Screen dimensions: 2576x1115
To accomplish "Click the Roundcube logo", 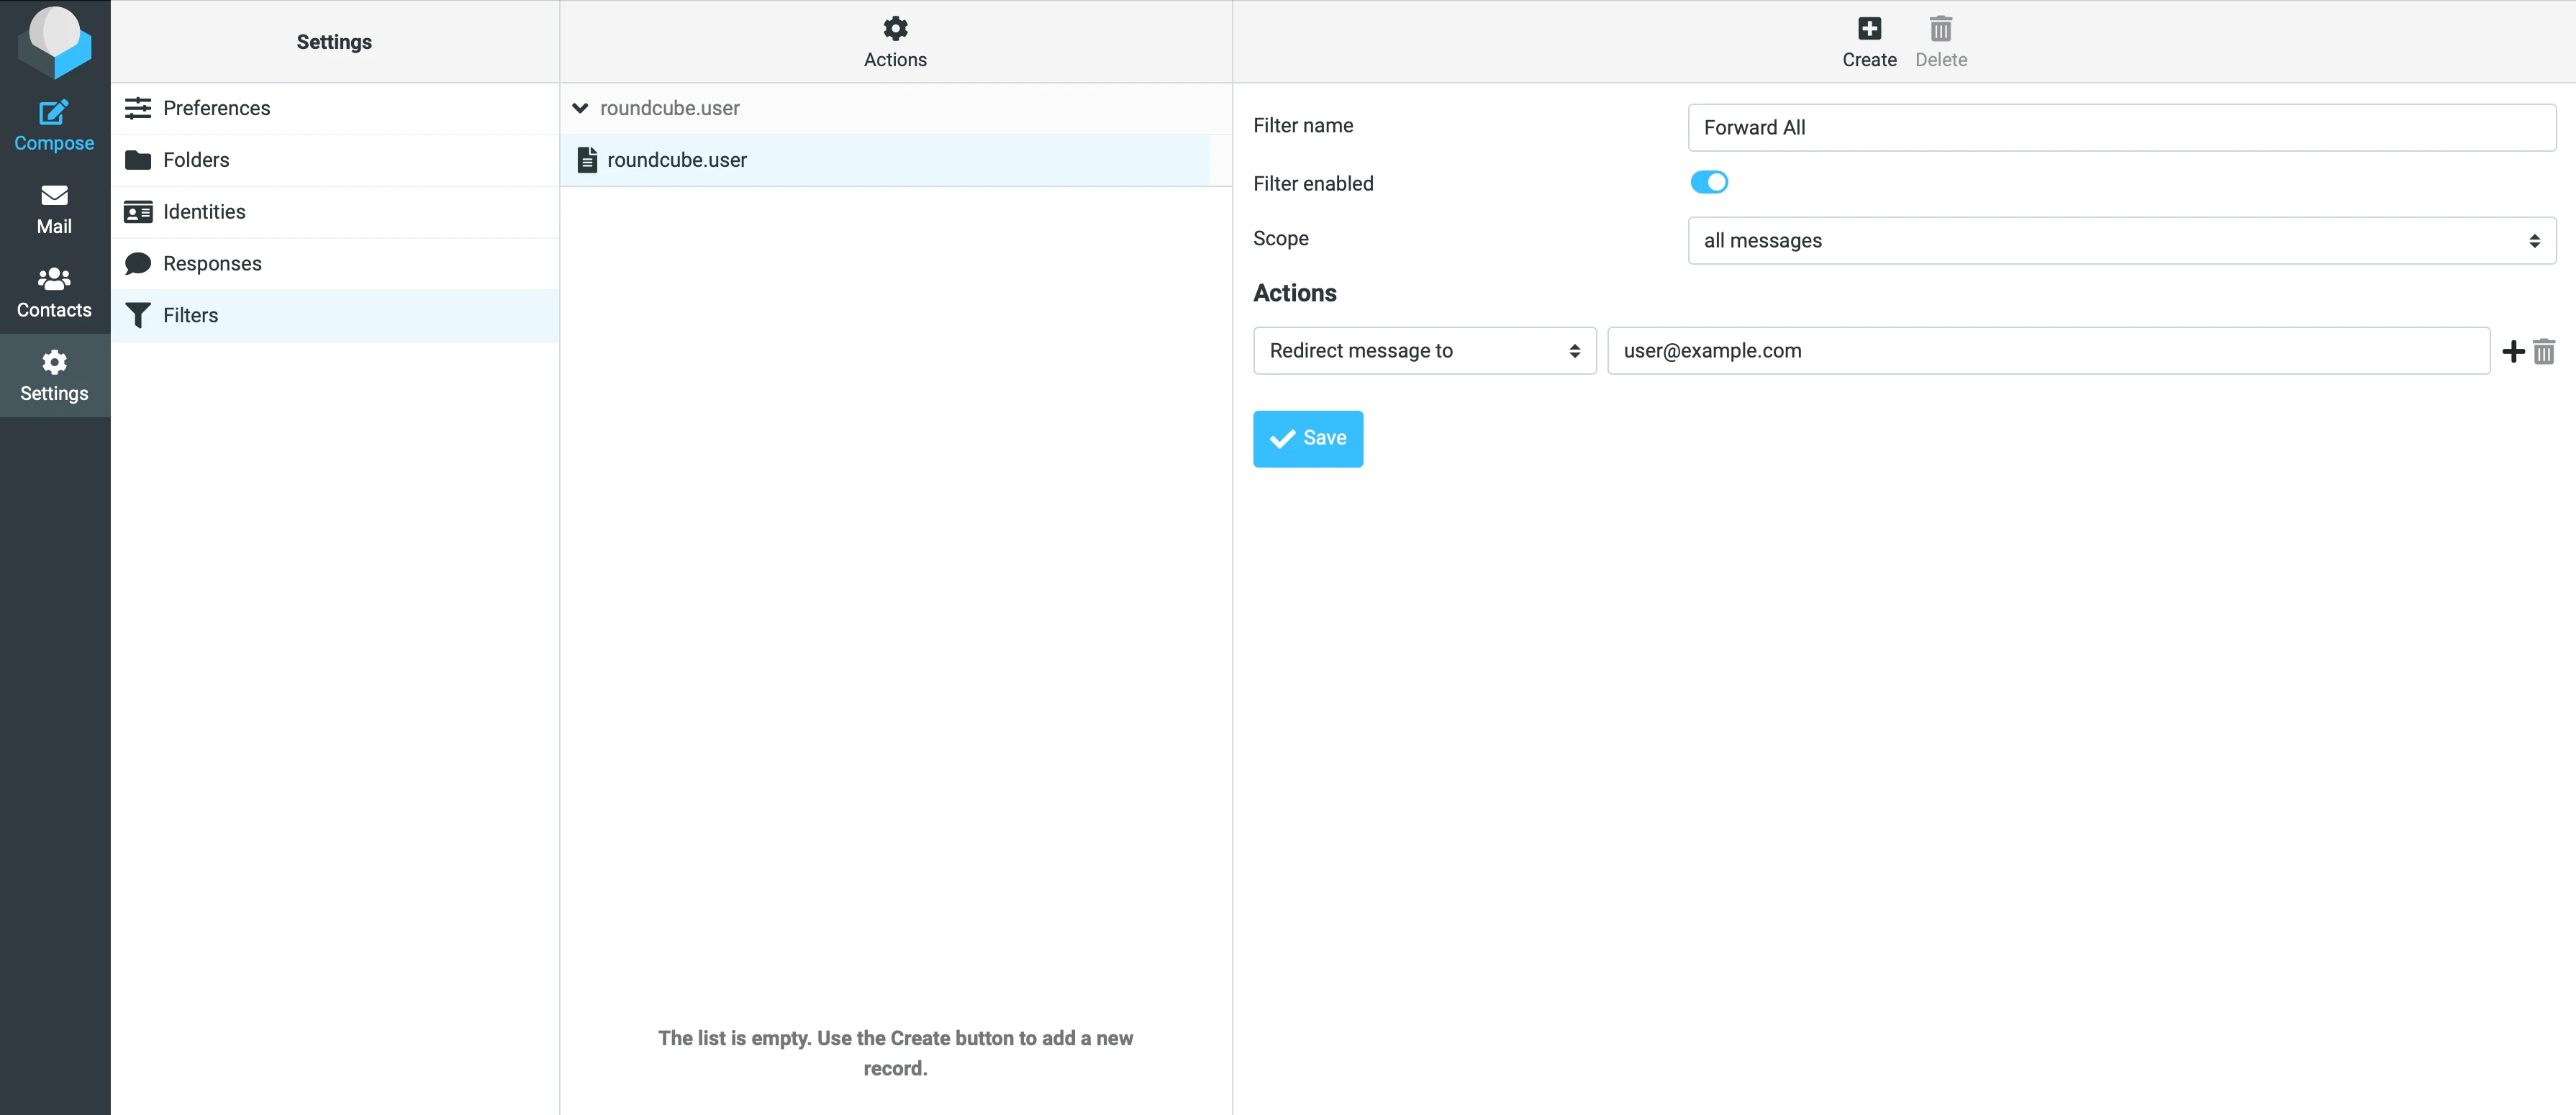I will coord(55,41).
